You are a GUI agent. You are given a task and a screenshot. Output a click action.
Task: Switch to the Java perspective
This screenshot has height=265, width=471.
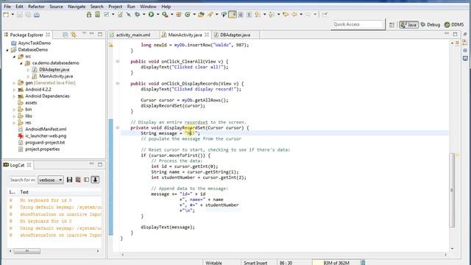point(409,24)
